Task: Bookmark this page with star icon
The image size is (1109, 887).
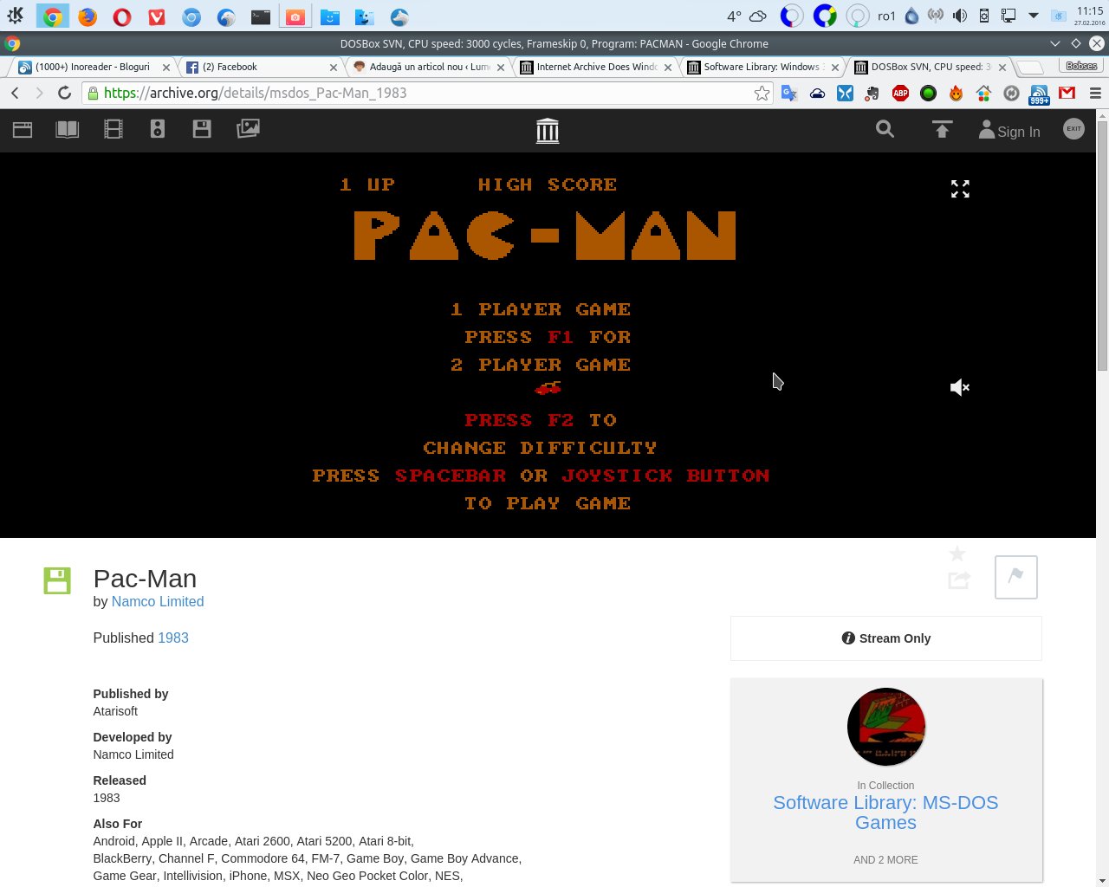Action: 762,94
